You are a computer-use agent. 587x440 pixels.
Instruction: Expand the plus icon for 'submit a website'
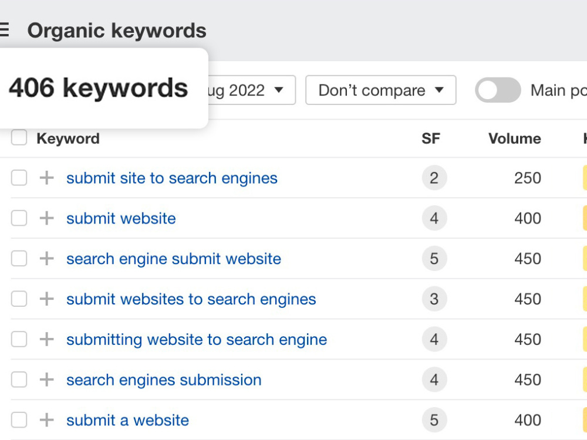47,420
